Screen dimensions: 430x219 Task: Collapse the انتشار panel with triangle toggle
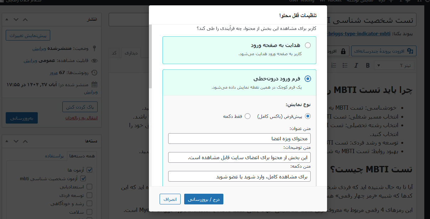pyautogui.click(x=8, y=19)
